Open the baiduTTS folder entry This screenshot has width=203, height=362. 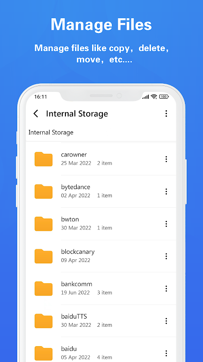tap(101, 321)
